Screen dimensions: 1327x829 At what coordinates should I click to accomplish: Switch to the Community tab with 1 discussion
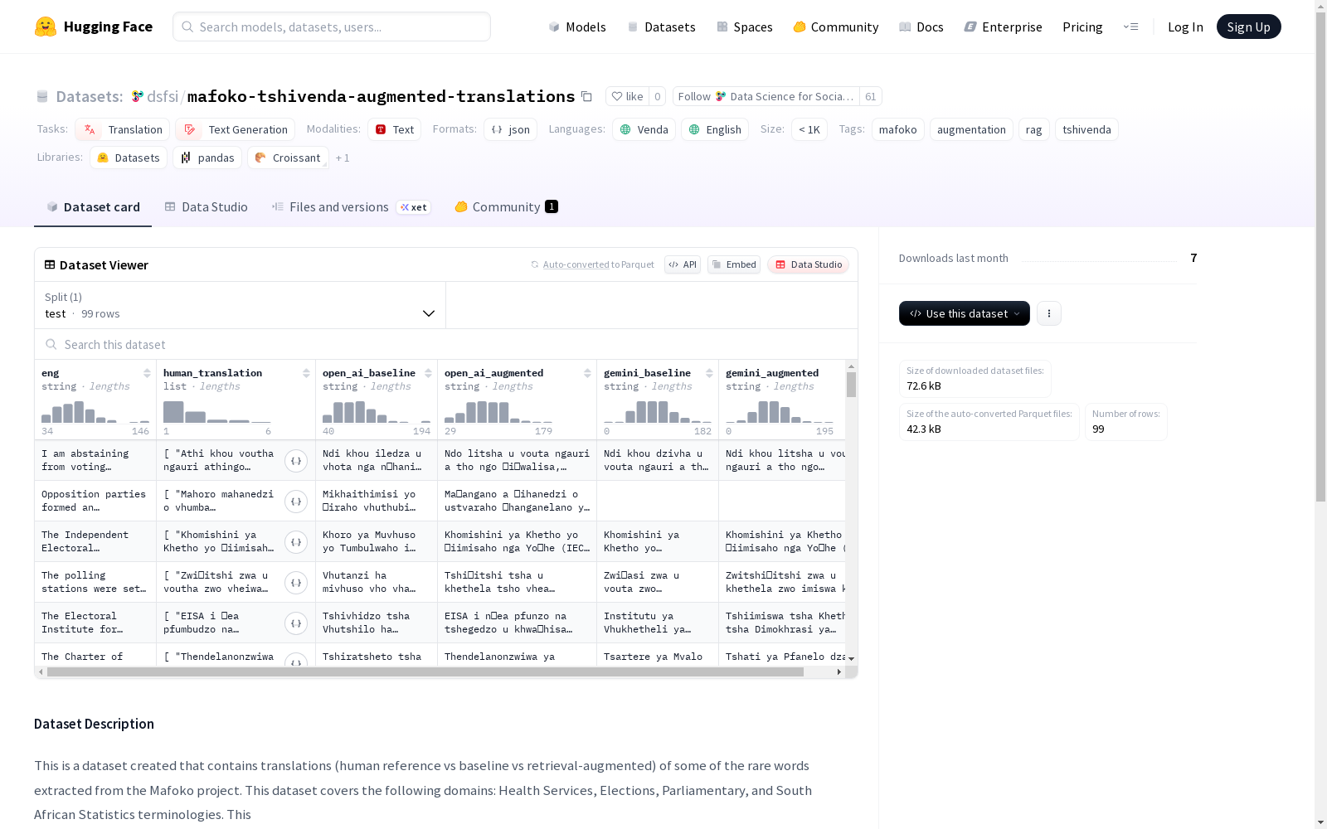pyautogui.click(x=506, y=206)
